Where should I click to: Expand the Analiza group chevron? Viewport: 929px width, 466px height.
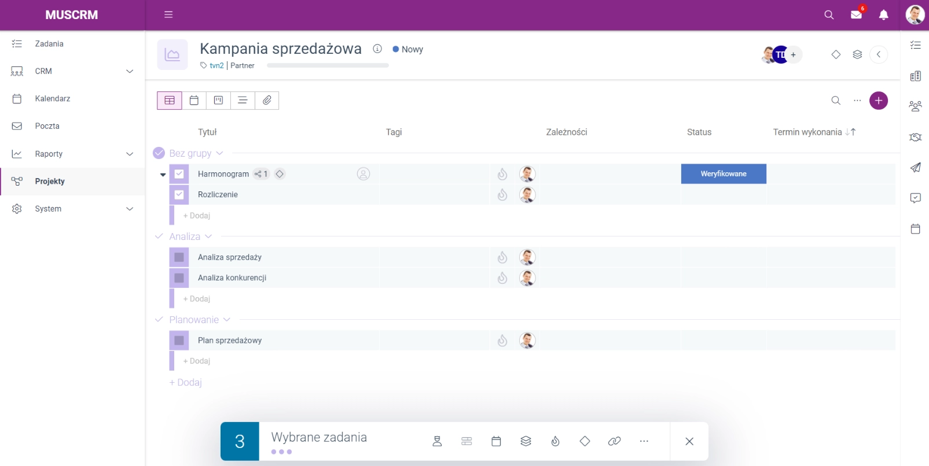coord(208,236)
